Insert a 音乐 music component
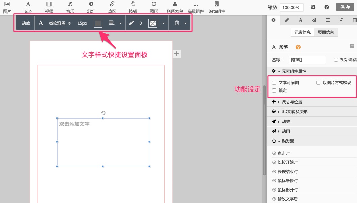The height and width of the screenshot is (203, 357). pos(70,4)
